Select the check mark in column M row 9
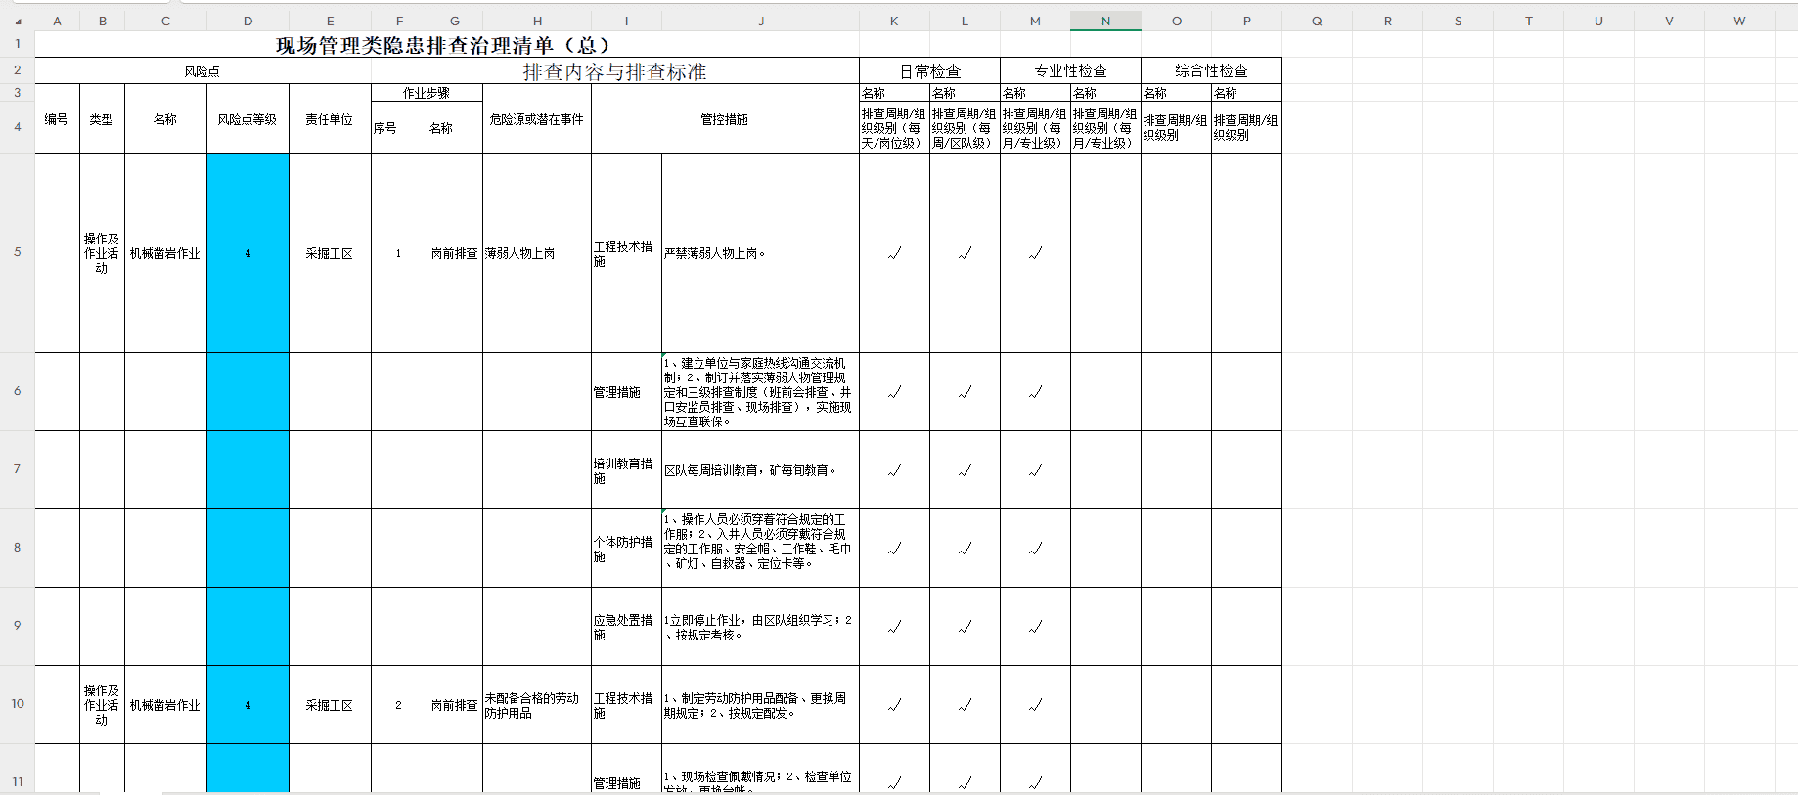Screen dimensions: 1798x795 click(1035, 627)
